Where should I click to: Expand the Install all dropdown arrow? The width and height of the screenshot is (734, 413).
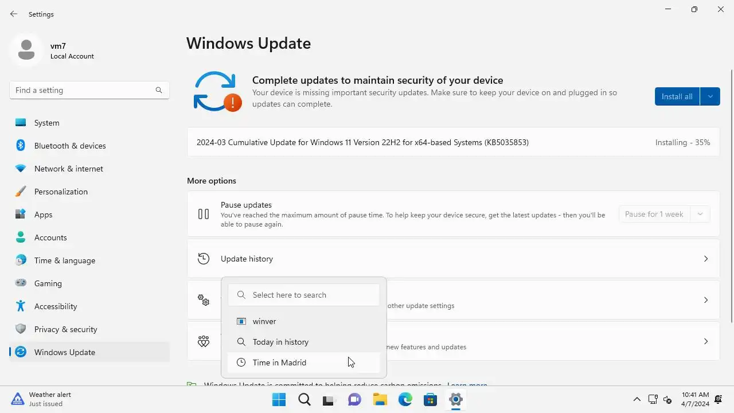point(710,96)
